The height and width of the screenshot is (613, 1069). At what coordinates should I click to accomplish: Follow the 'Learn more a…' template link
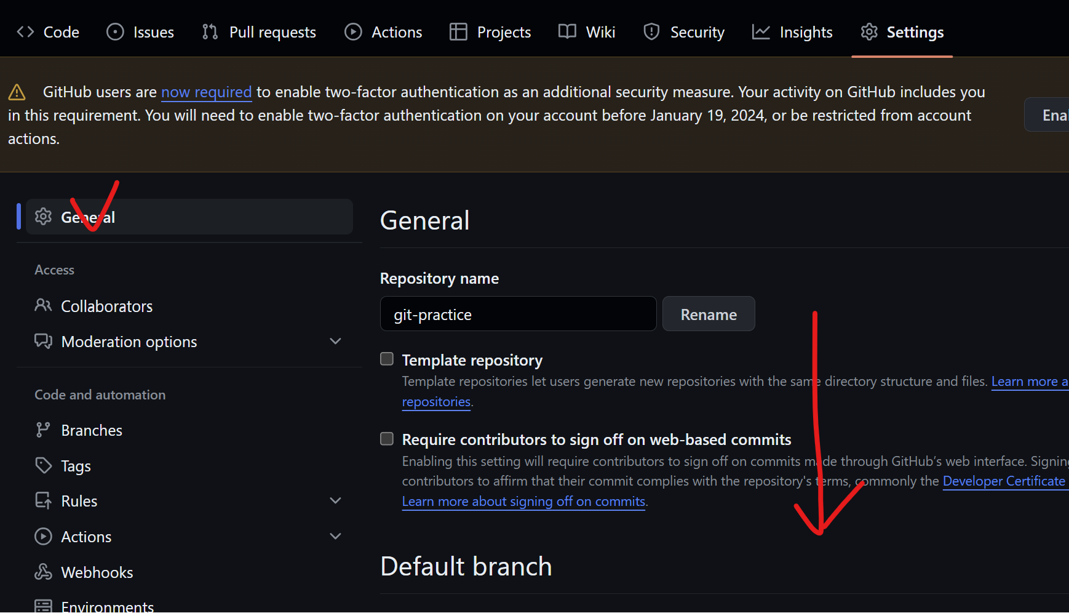click(1030, 382)
